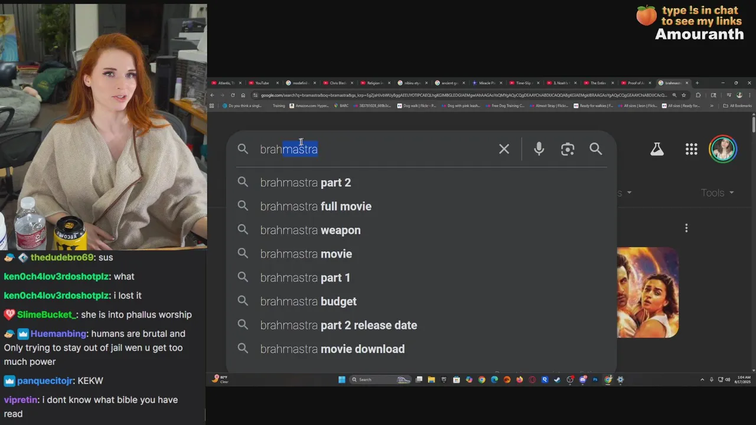Open File Explorer from the taskbar
The height and width of the screenshot is (425, 756).
pyautogui.click(x=431, y=380)
